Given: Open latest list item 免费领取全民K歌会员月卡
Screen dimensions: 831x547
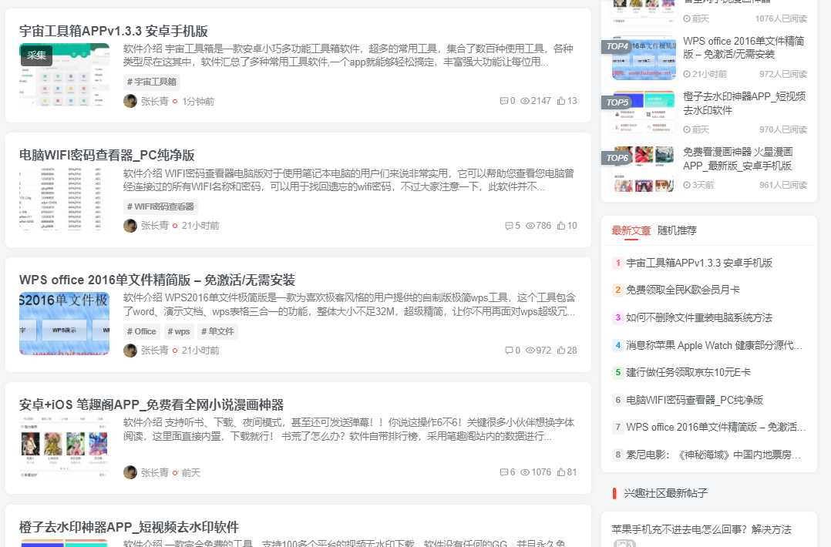Looking at the screenshot, I should [x=683, y=290].
